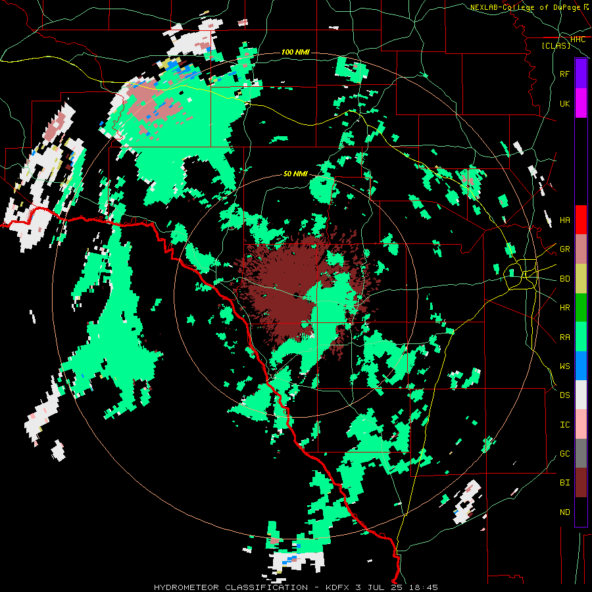592x592 pixels.
Task: Click the HA legend label
Action: [565, 220]
